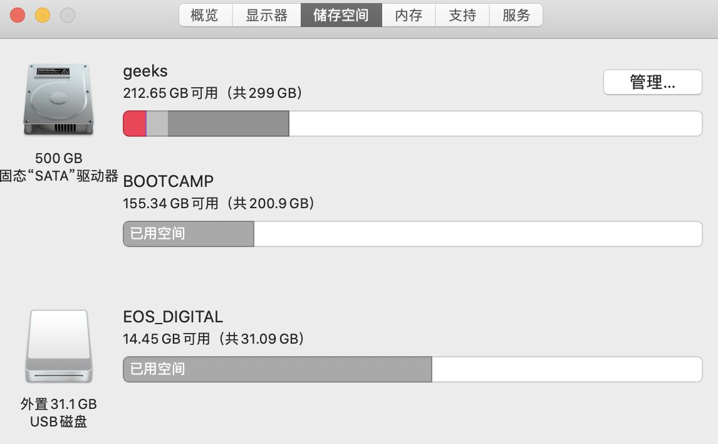Open the 支持 tab
718x444 pixels.
tap(462, 15)
